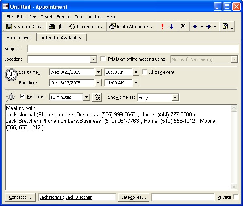243x206 pixels.
Task: Click the reminder sound speaker icon
Action: pos(97,97)
